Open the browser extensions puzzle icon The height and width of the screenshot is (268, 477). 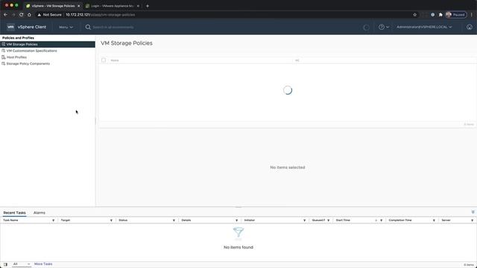point(440,15)
